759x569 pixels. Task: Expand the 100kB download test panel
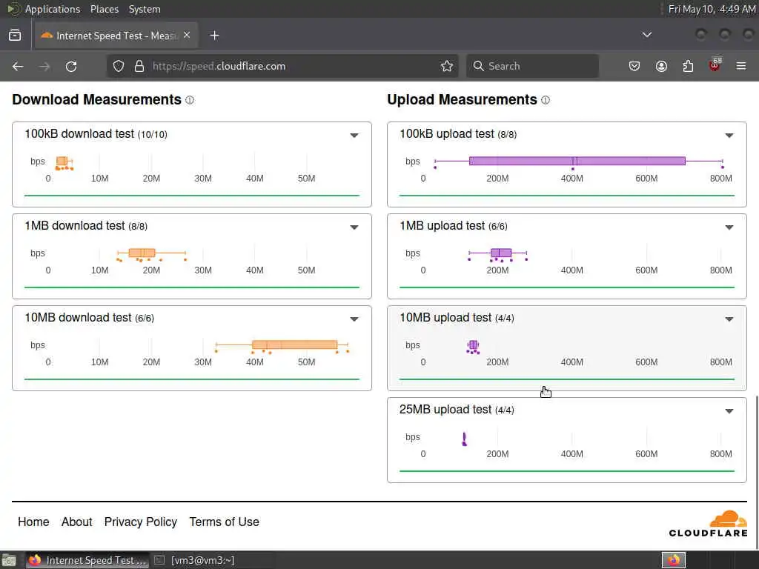[354, 136]
